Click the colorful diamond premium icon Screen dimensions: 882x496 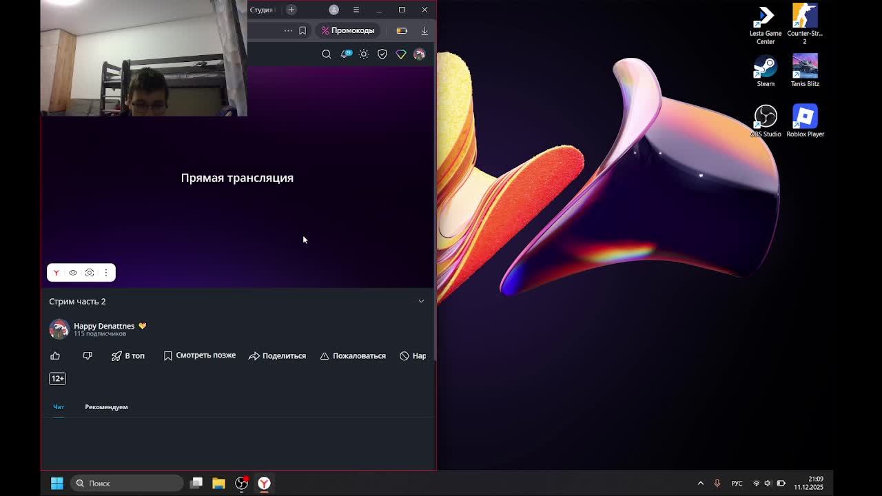401,54
